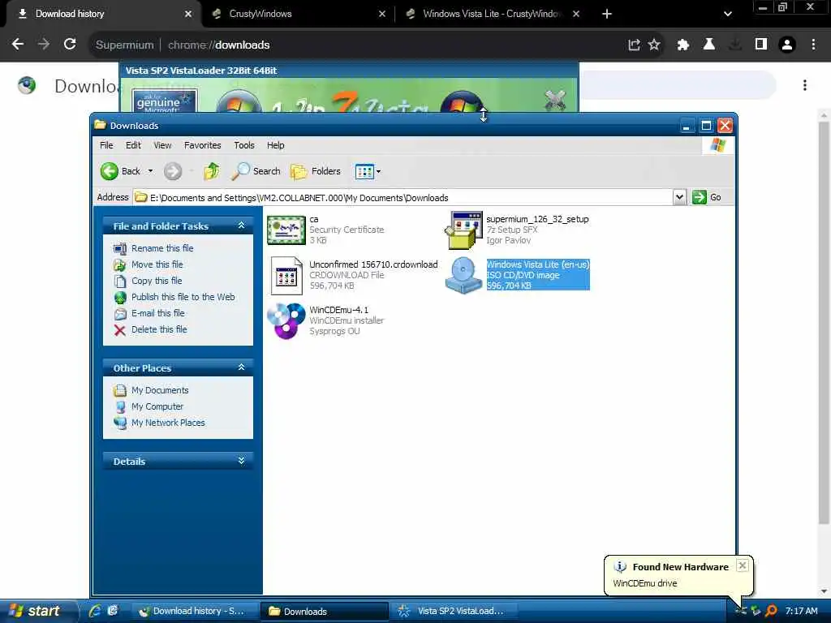Open the View menu in Downloads window

[x=162, y=145]
